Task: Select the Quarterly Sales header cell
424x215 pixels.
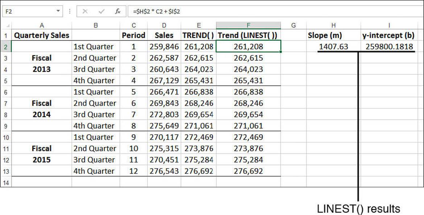Action: (42, 35)
